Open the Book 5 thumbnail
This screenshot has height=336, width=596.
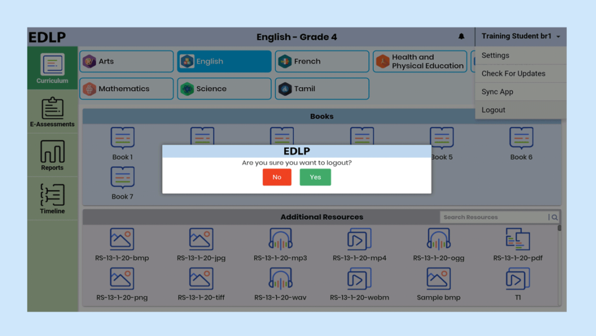441,138
